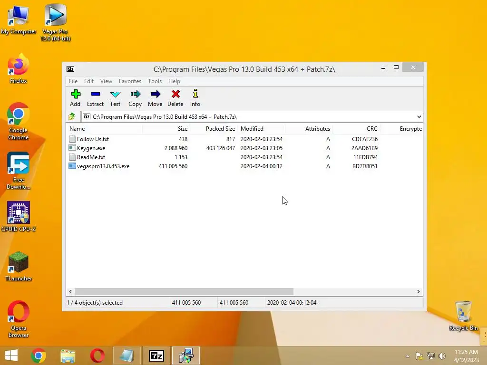
Task: Switch to 7-Zip taskbar button
Action: click(156, 355)
